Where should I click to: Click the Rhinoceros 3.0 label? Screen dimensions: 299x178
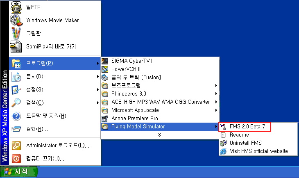[129, 94]
